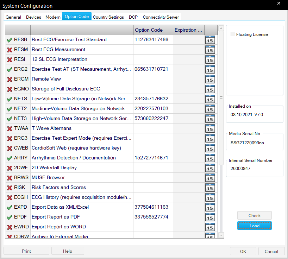The height and width of the screenshot is (259, 288).
Task: Select option code 377504611163 cell
Action: point(153,207)
